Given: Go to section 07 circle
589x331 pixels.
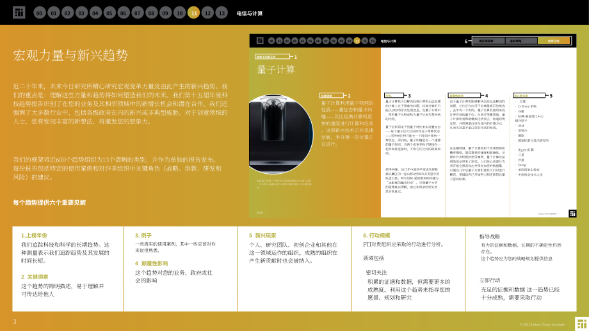Looking at the screenshot, I should pyautogui.click(x=138, y=13).
